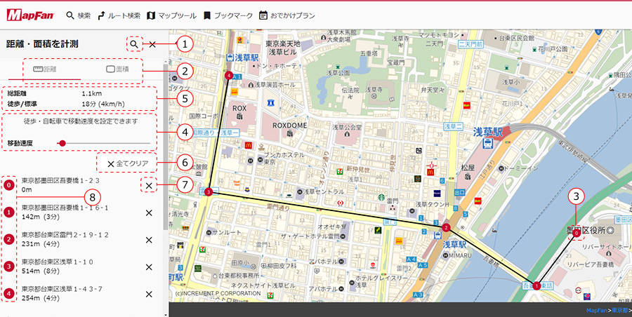Click the ROX building icon on map
This screenshot has height=317, width=632.
(x=240, y=116)
